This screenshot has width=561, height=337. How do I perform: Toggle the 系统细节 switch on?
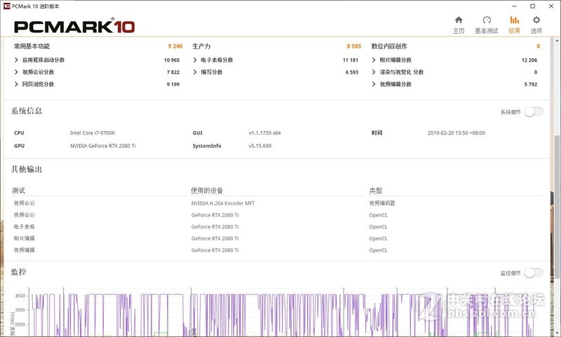pos(534,112)
